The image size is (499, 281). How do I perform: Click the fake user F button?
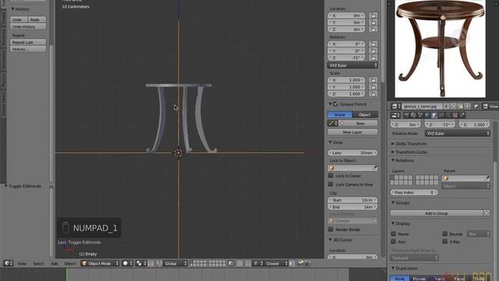pyautogui.click(x=446, y=106)
